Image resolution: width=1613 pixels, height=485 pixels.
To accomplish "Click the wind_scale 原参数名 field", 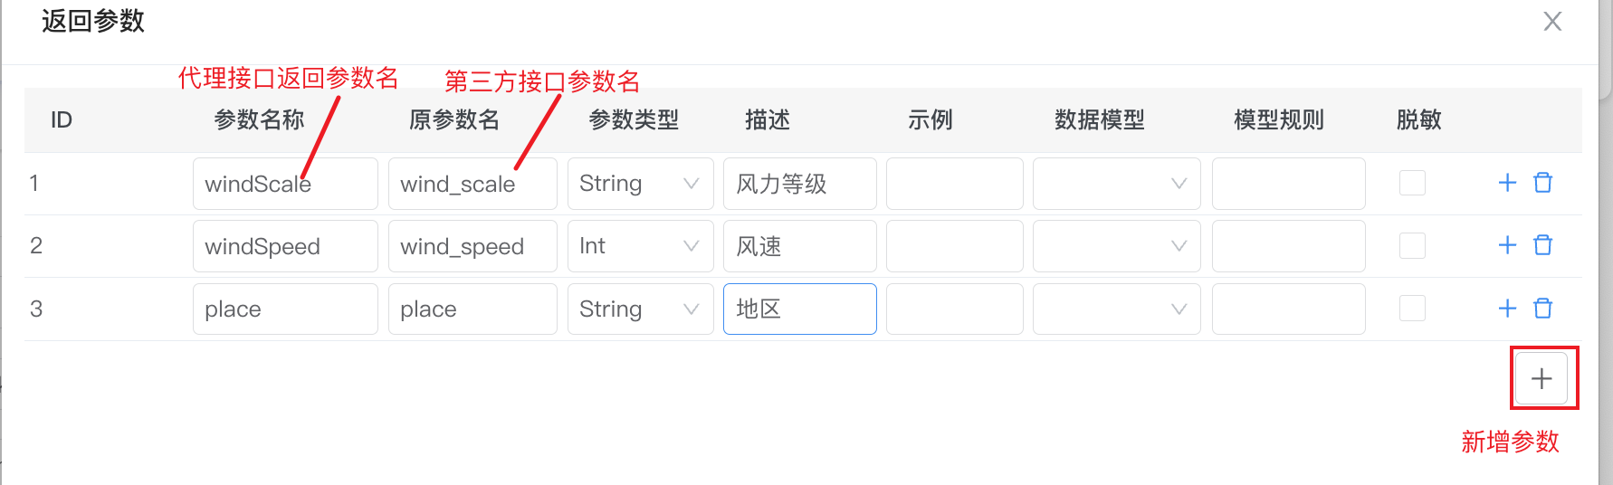I will (472, 184).
